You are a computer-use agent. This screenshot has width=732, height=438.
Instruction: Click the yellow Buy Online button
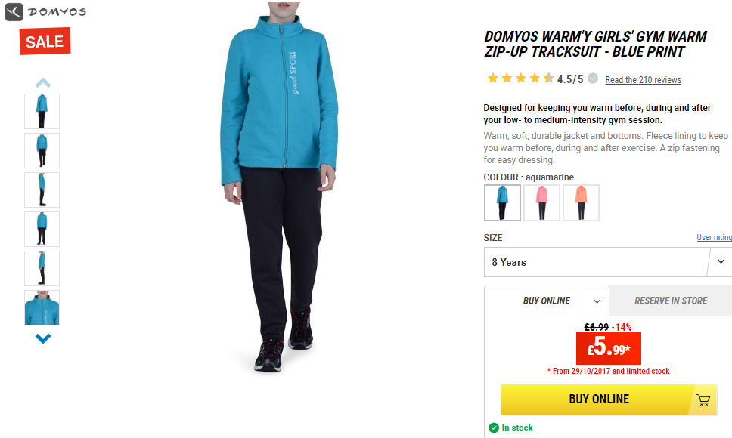point(609,399)
